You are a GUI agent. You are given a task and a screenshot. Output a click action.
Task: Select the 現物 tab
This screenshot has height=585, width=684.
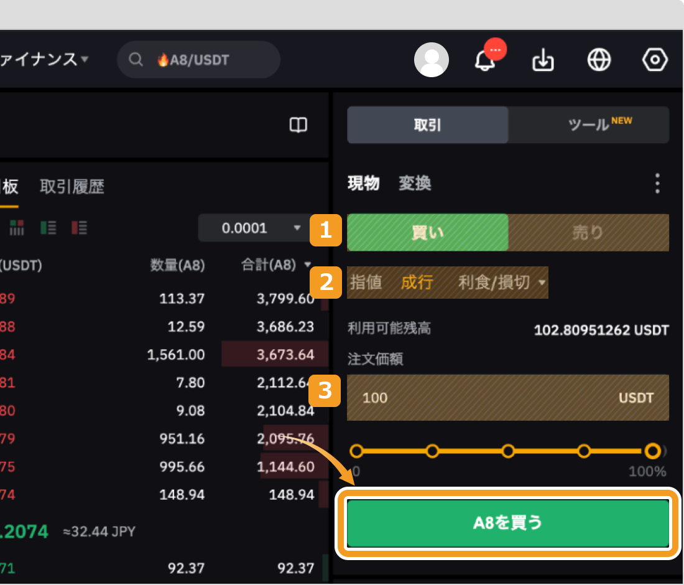[363, 183]
